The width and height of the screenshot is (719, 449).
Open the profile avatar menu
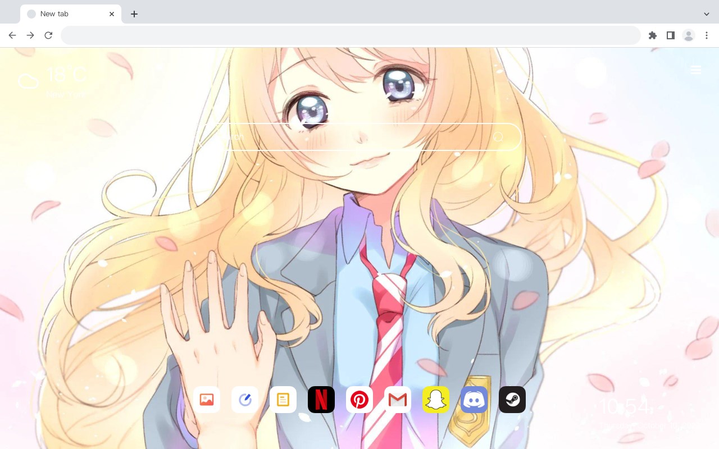[689, 35]
